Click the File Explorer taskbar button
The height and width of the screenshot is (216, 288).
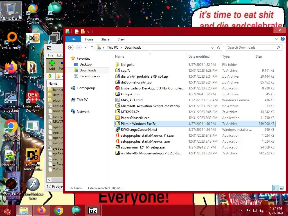(x=24, y=210)
